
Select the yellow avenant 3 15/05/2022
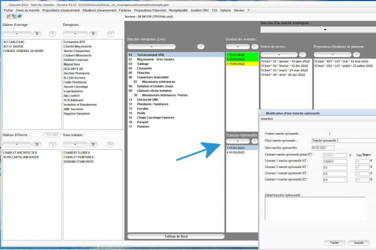click(x=243, y=64)
